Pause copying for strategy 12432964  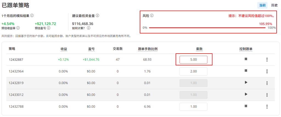coord(246,71)
